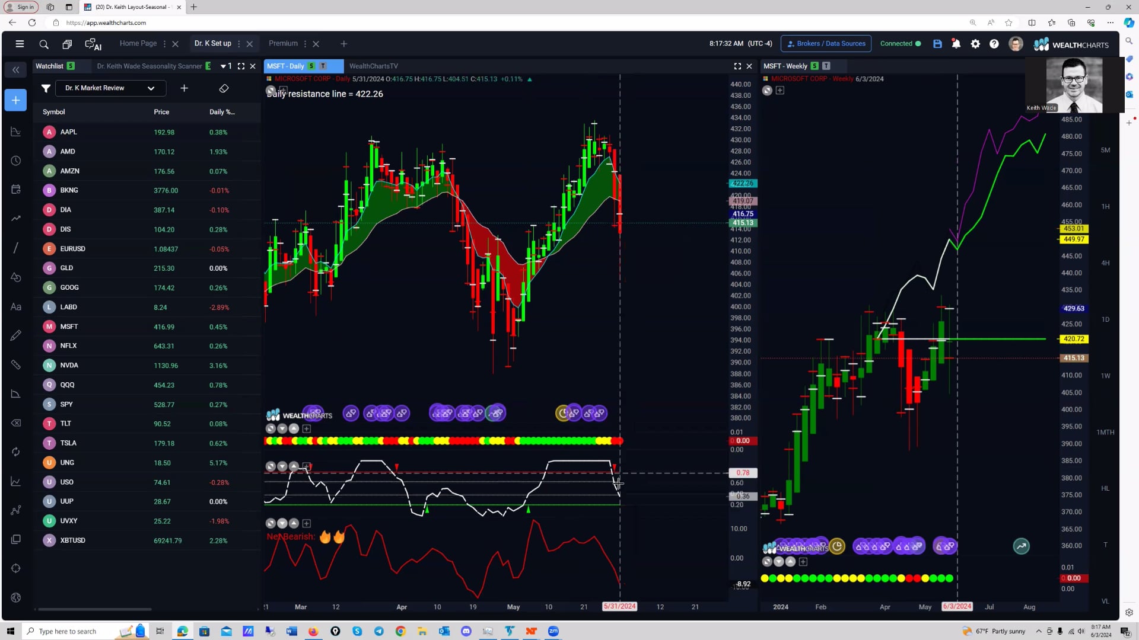
Task: Open the Dr. K Market Review dropdown
Action: pos(110,88)
